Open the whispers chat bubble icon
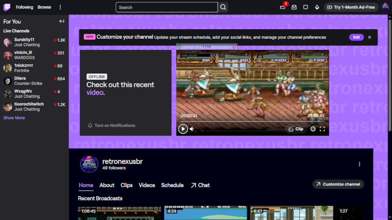392x220 pixels. pyautogui.click(x=305, y=7)
